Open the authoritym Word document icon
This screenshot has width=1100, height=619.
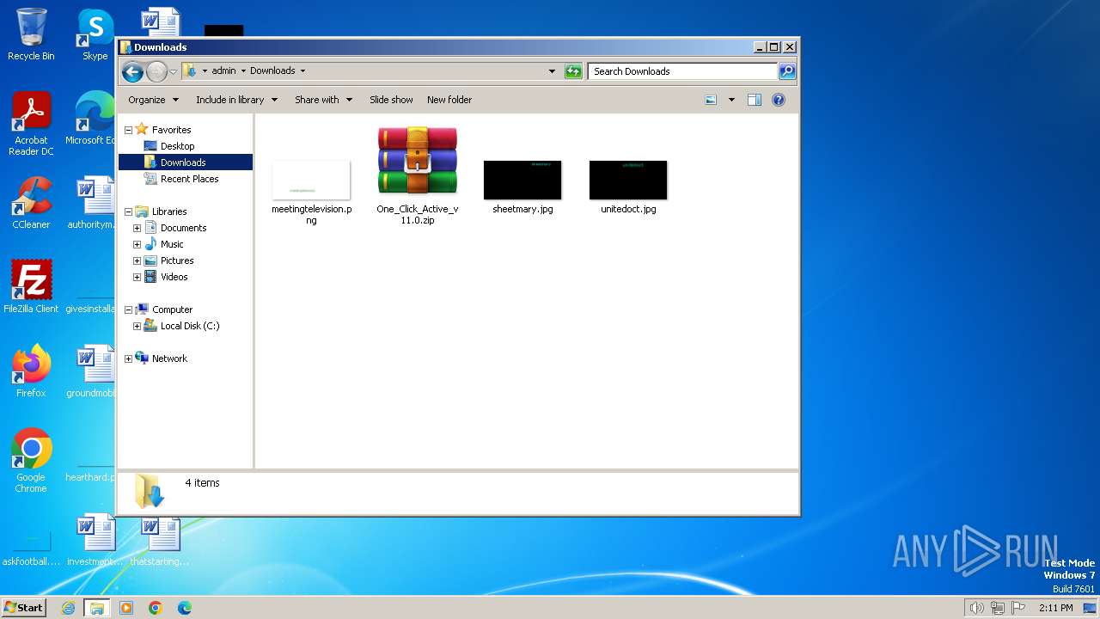click(x=93, y=203)
